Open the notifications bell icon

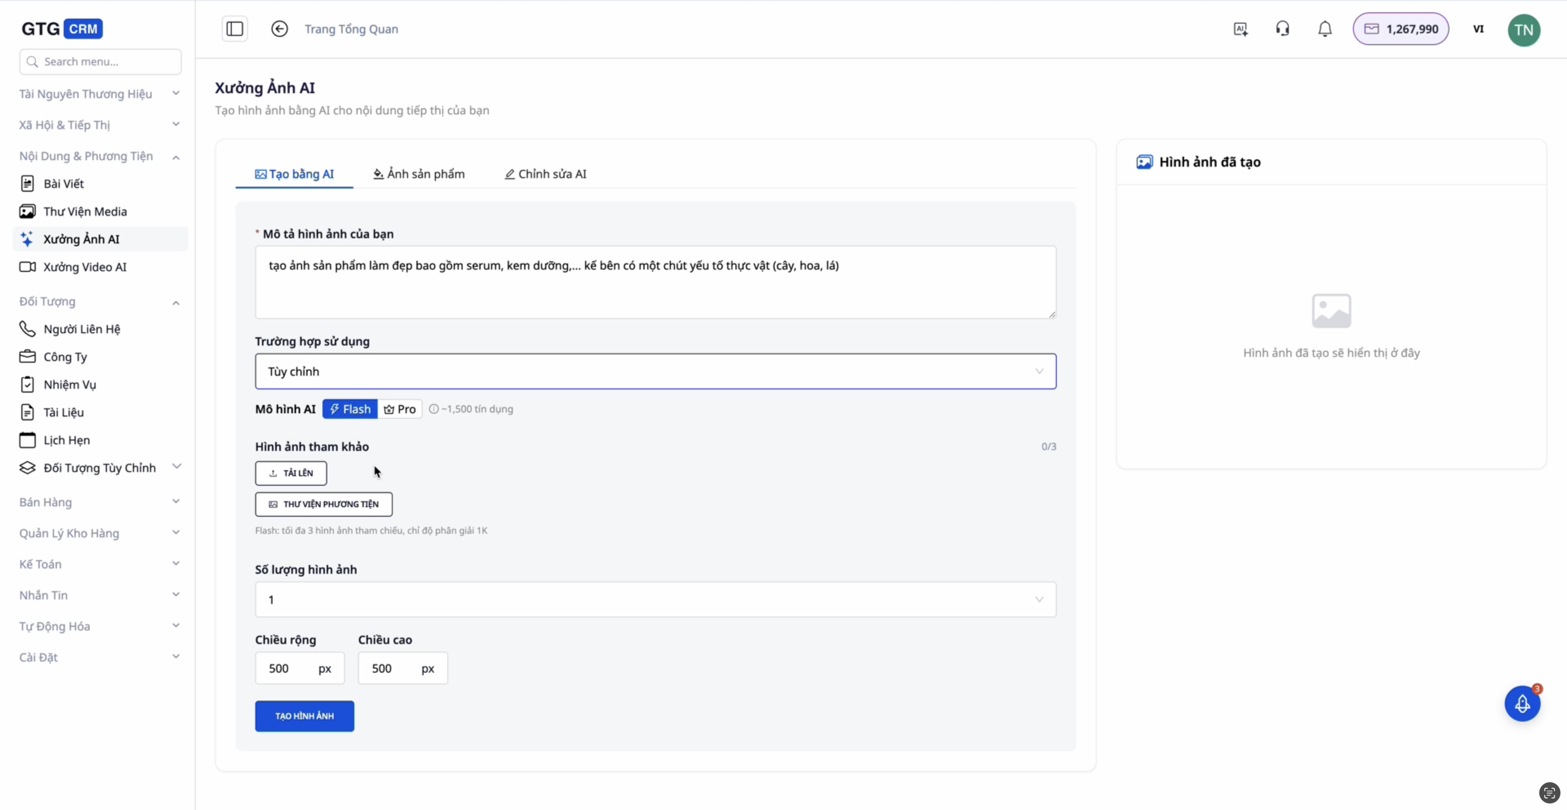(x=1325, y=29)
